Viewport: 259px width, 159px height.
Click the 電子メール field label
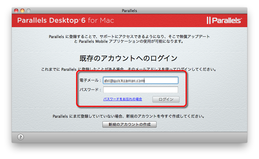coord(90,80)
